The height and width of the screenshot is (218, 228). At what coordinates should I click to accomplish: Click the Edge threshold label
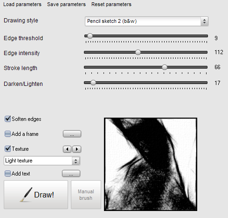(x=23, y=38)
